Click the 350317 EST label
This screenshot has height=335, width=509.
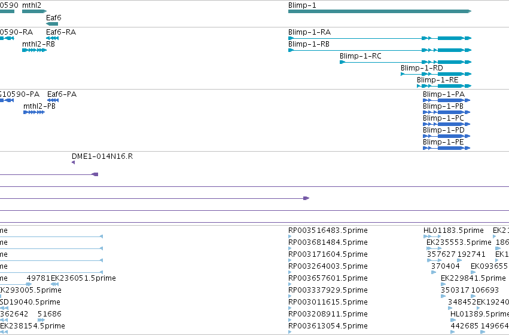[x=455, y=290]
